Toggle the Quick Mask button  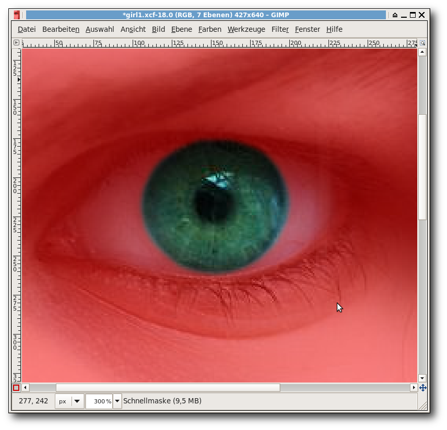16,388
